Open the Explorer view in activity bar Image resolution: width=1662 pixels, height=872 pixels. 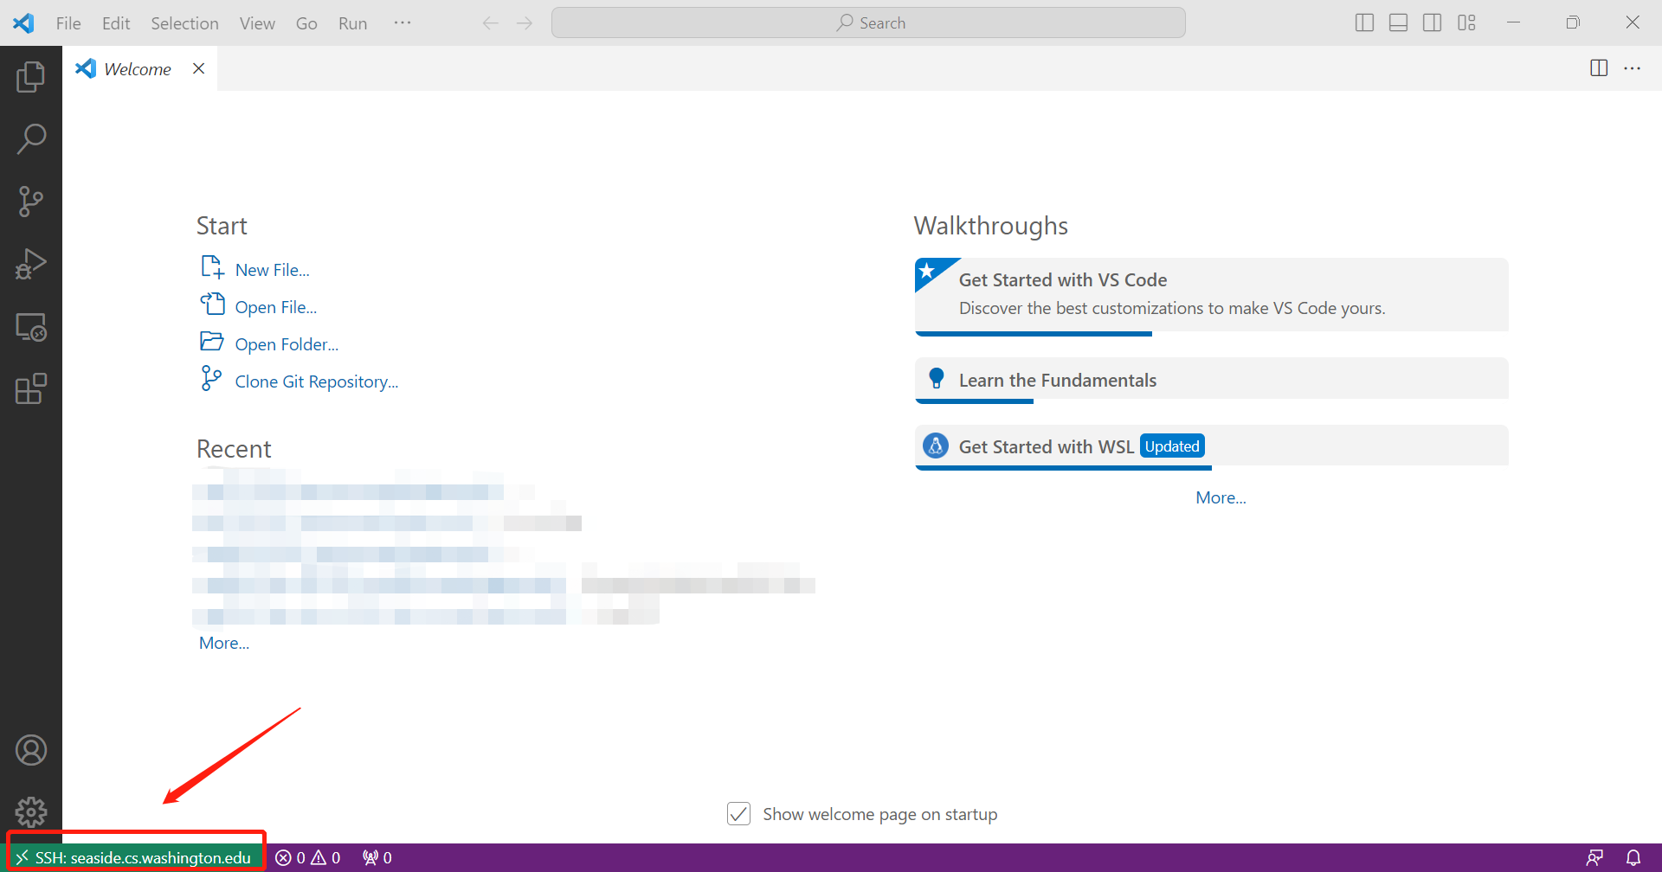coord(31,77)
